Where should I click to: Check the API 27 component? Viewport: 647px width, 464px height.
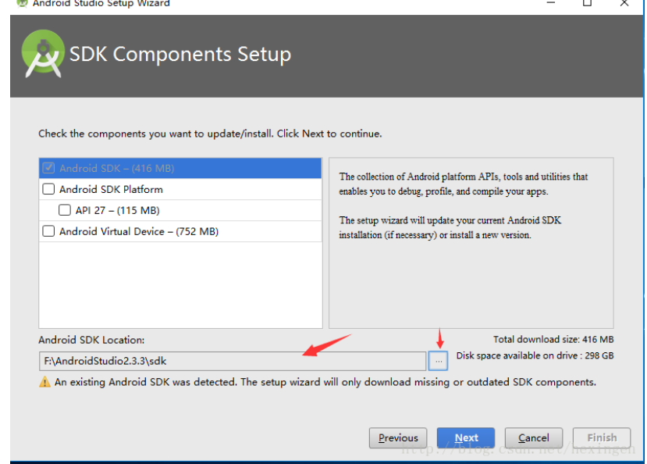coord(64,209)
